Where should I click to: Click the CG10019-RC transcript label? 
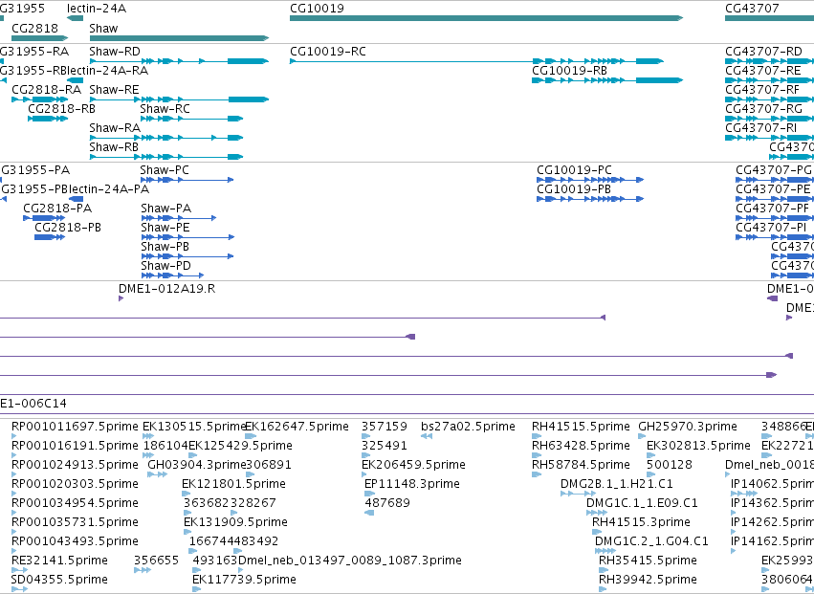tap(327, 52)
